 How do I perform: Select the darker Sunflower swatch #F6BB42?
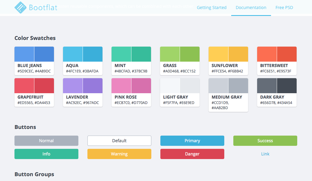tap(238, 54)
